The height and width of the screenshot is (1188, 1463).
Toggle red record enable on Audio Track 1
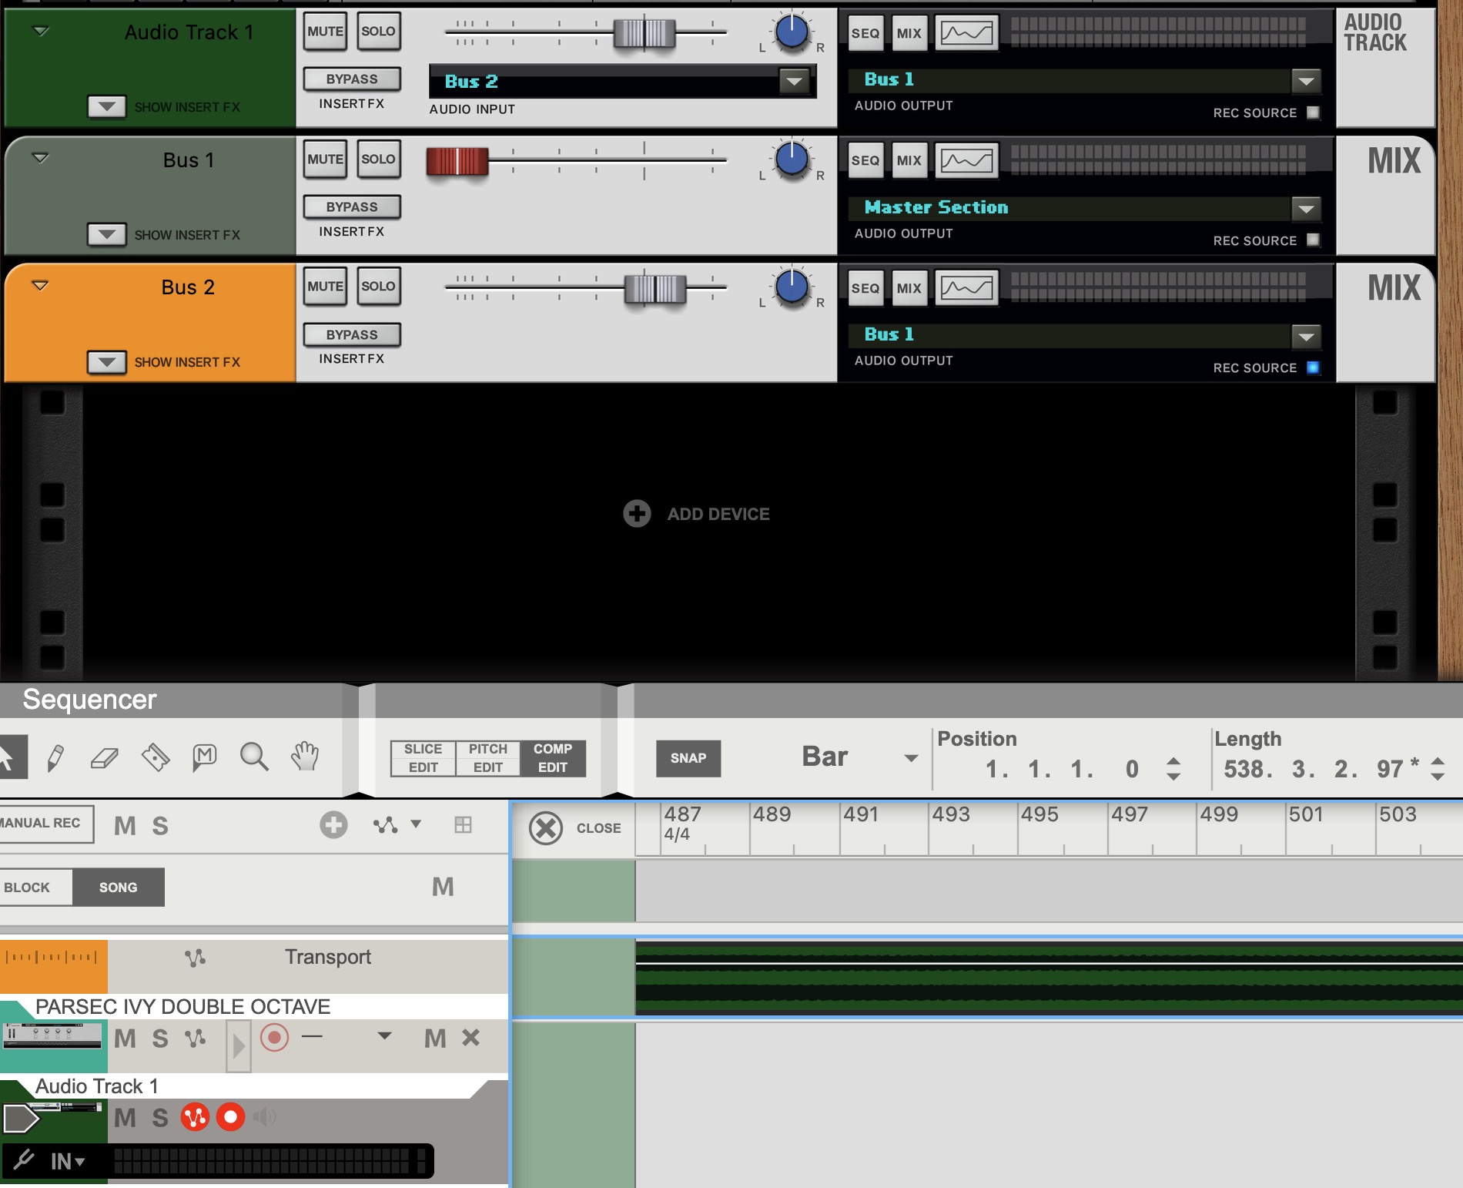(x=230, y=1117)
